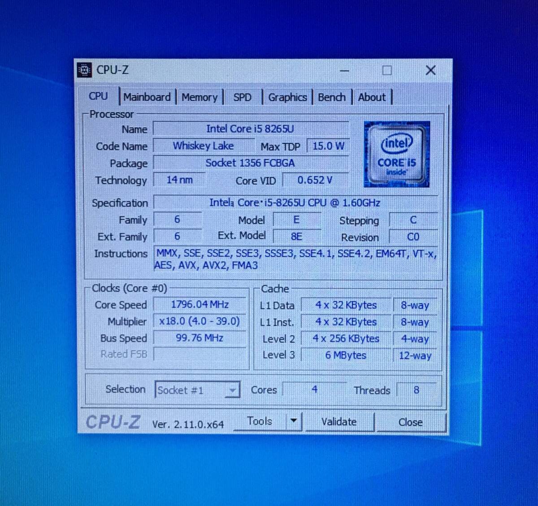The height and width of the screenshot is (506, 538).
Task: Click the Stepping value C
Action: [413, 220]
